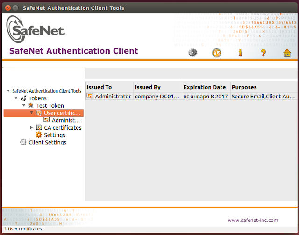This screenshot has height=235, width=299.
Task: Open Advanced View gear icon
Action: click(192, 53)
